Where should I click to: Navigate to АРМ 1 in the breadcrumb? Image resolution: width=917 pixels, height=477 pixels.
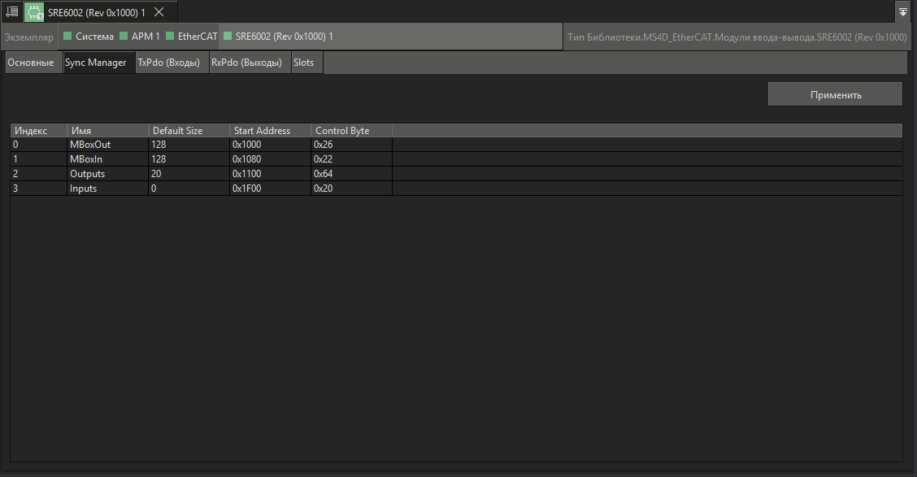pyautogui.click(x=140, y=37)
